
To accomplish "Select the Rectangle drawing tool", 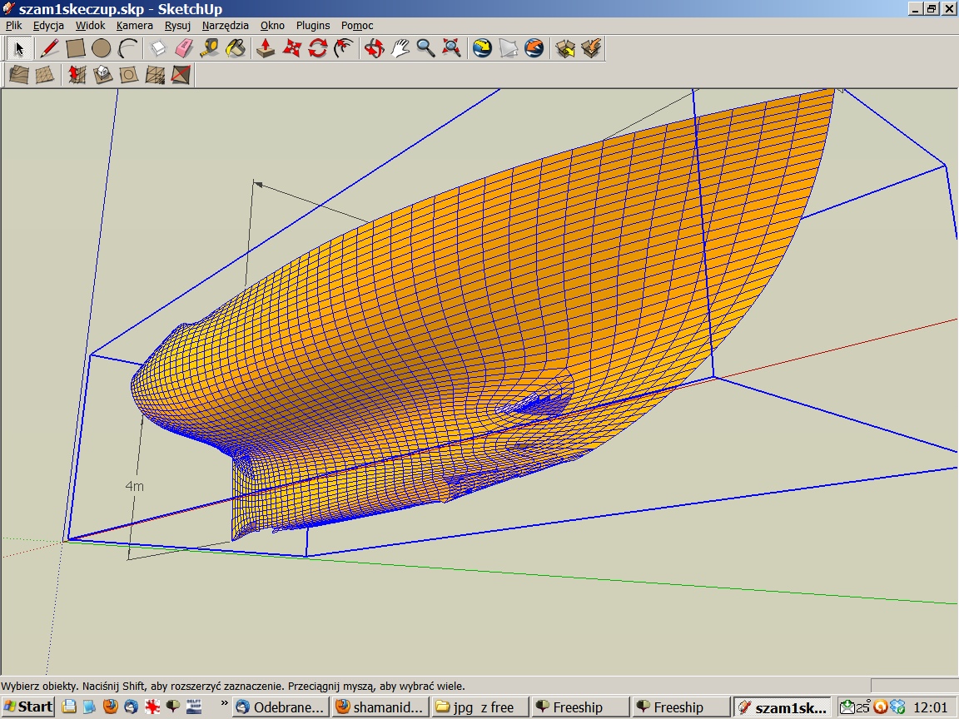I will [x=76, y=48].
